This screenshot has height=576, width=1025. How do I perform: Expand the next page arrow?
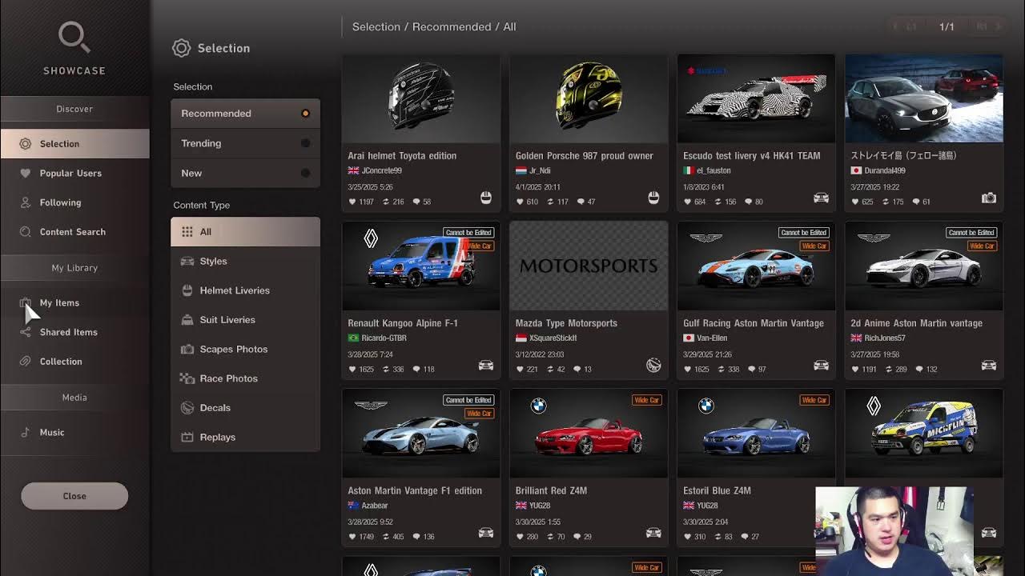point(995,26)
